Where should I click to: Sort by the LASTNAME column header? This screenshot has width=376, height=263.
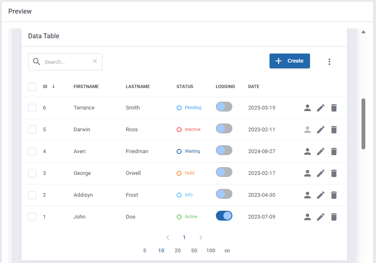pos(138,87)
